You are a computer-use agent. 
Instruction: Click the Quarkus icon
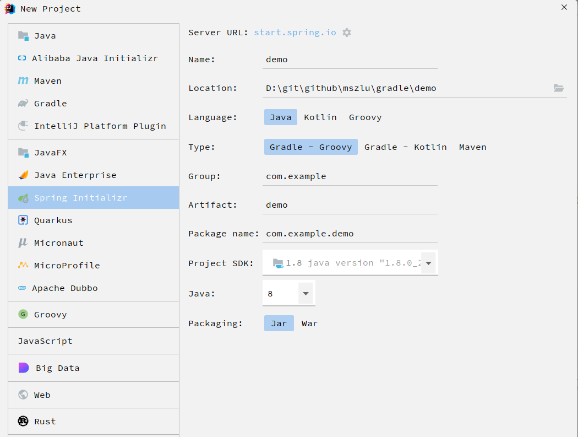[23, 220]
